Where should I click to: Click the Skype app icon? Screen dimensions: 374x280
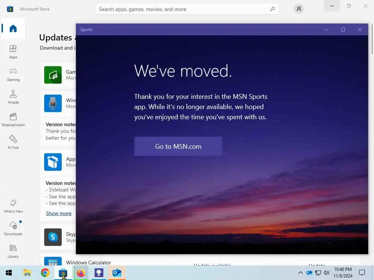click(53, 237)
